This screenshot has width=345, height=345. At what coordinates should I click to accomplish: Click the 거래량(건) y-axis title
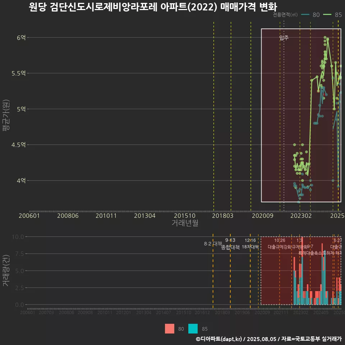click(6, 270)
